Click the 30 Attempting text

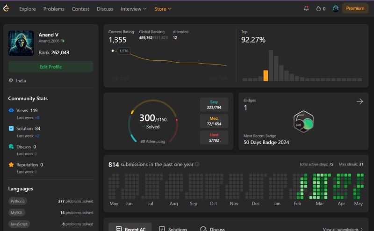[x=153, y=141]
